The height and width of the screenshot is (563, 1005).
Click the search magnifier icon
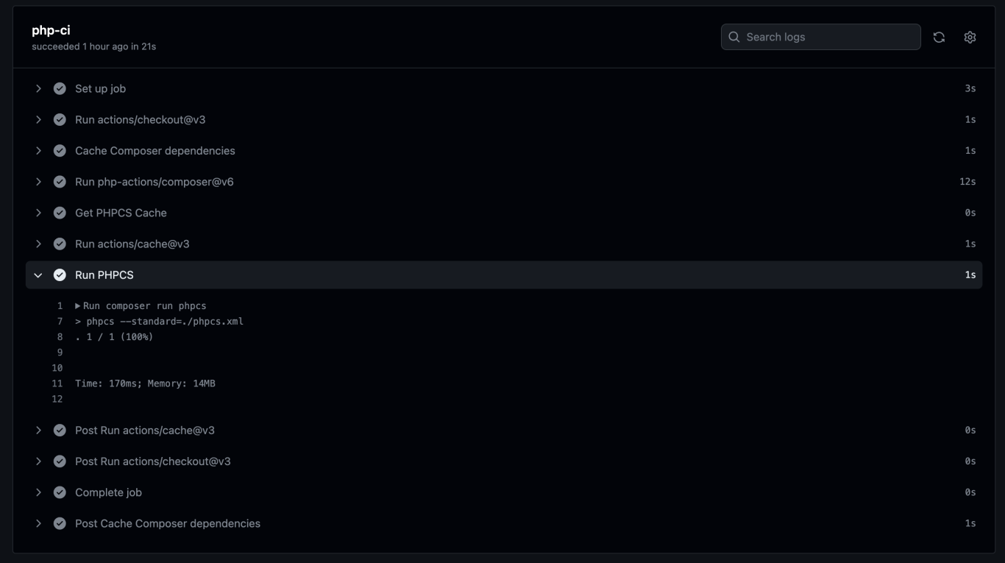coord(734,37)
